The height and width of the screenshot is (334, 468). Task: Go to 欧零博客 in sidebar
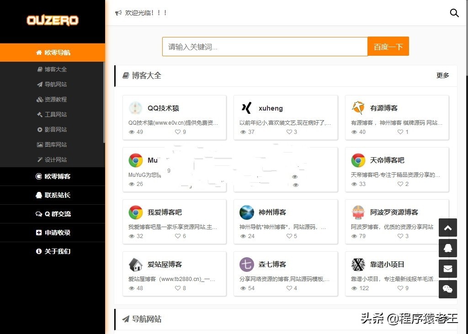[x=53, y=176]
